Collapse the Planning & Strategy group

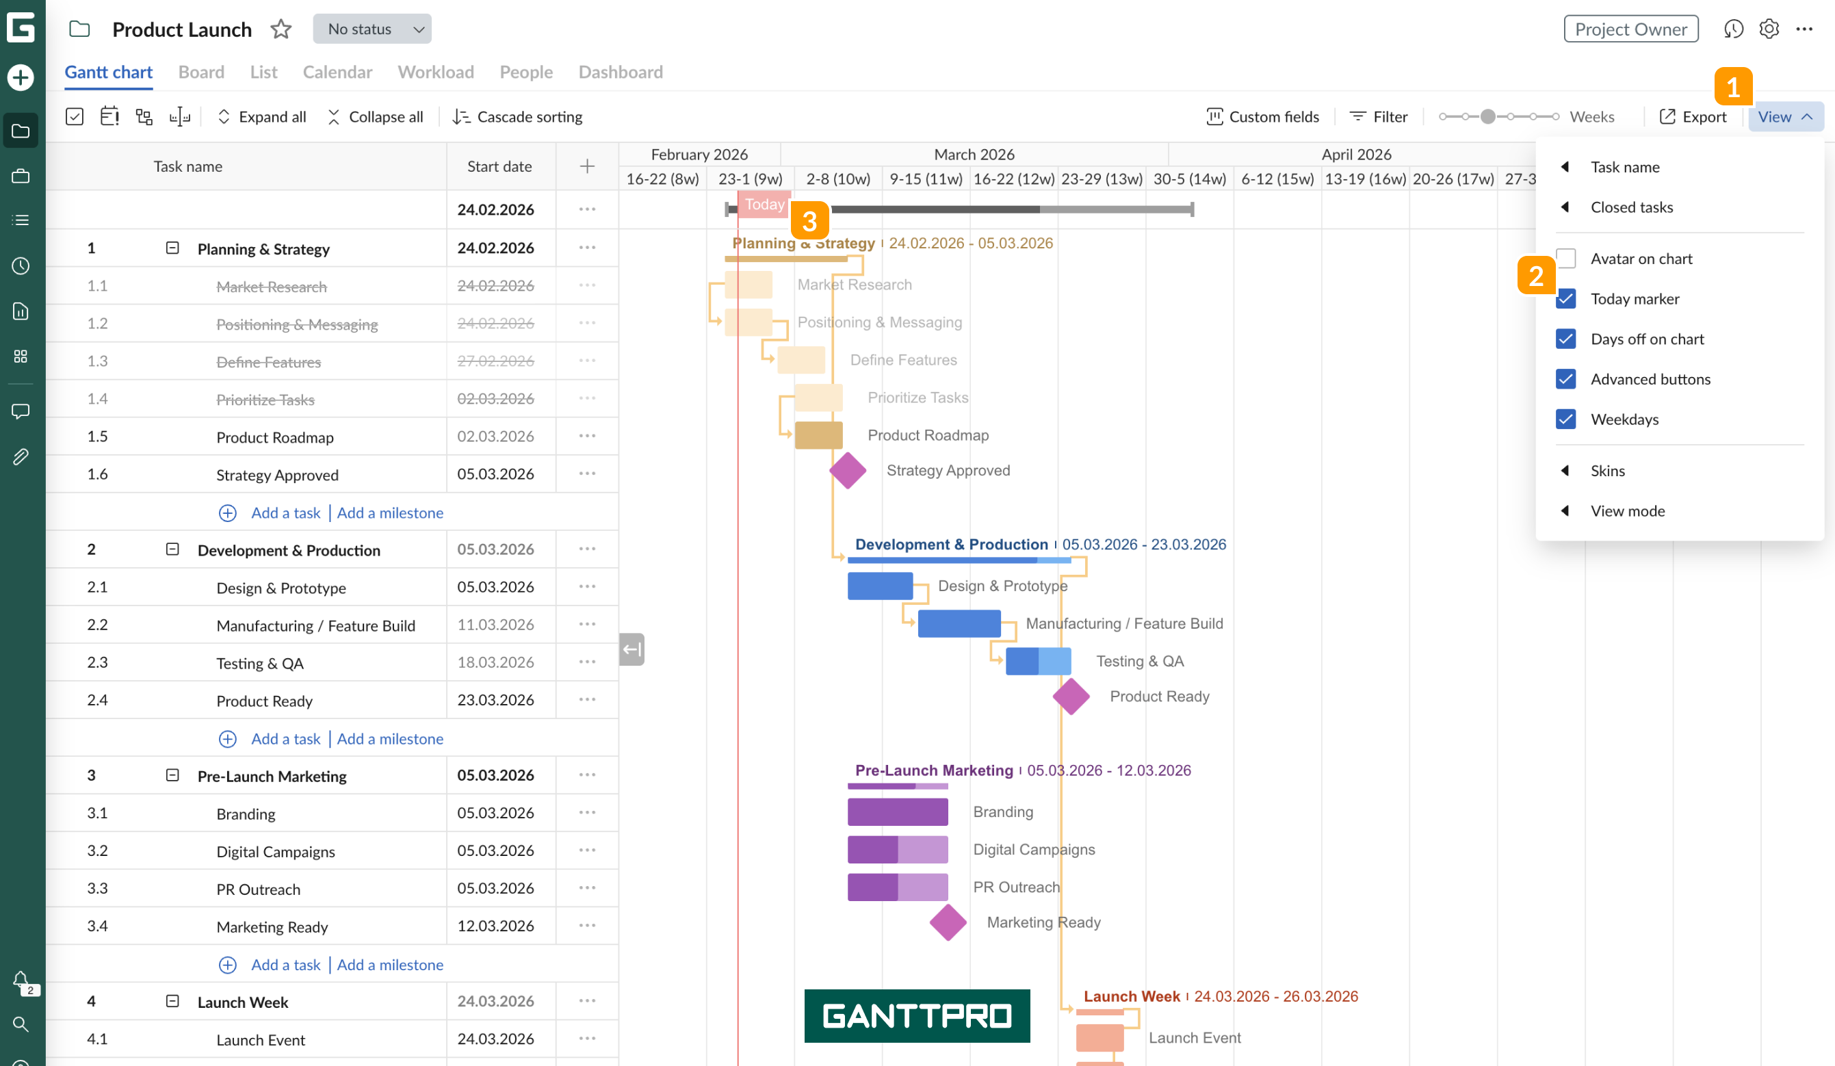[172, 248]
